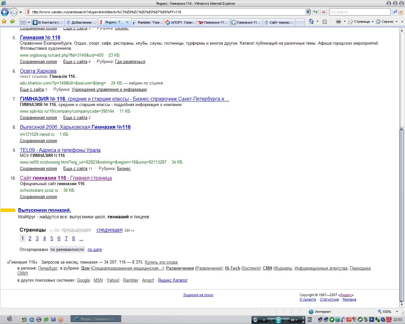Open the Сервис menu dropdown

[387, 22]
